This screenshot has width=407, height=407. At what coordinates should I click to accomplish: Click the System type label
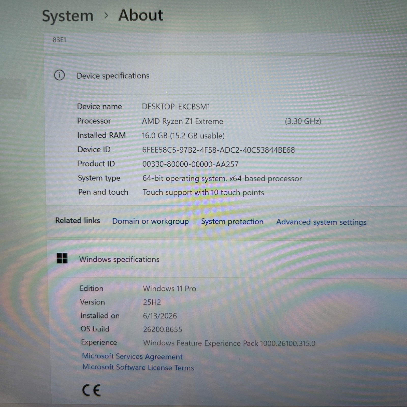[99, 178]
